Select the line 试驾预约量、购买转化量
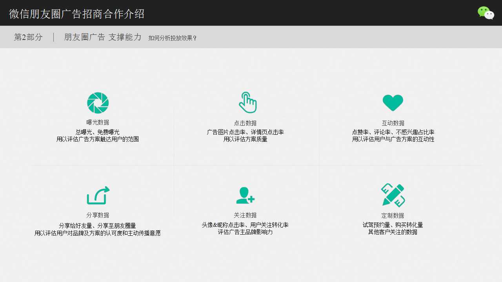The width and height of the screenshot is (502, 282). (x=393, y=225)
